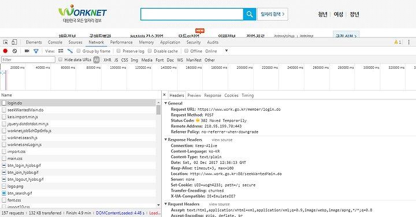Select the btn_search.gif file icon
Viewport: 416px width, 217px height.
[x=4, y=193]
